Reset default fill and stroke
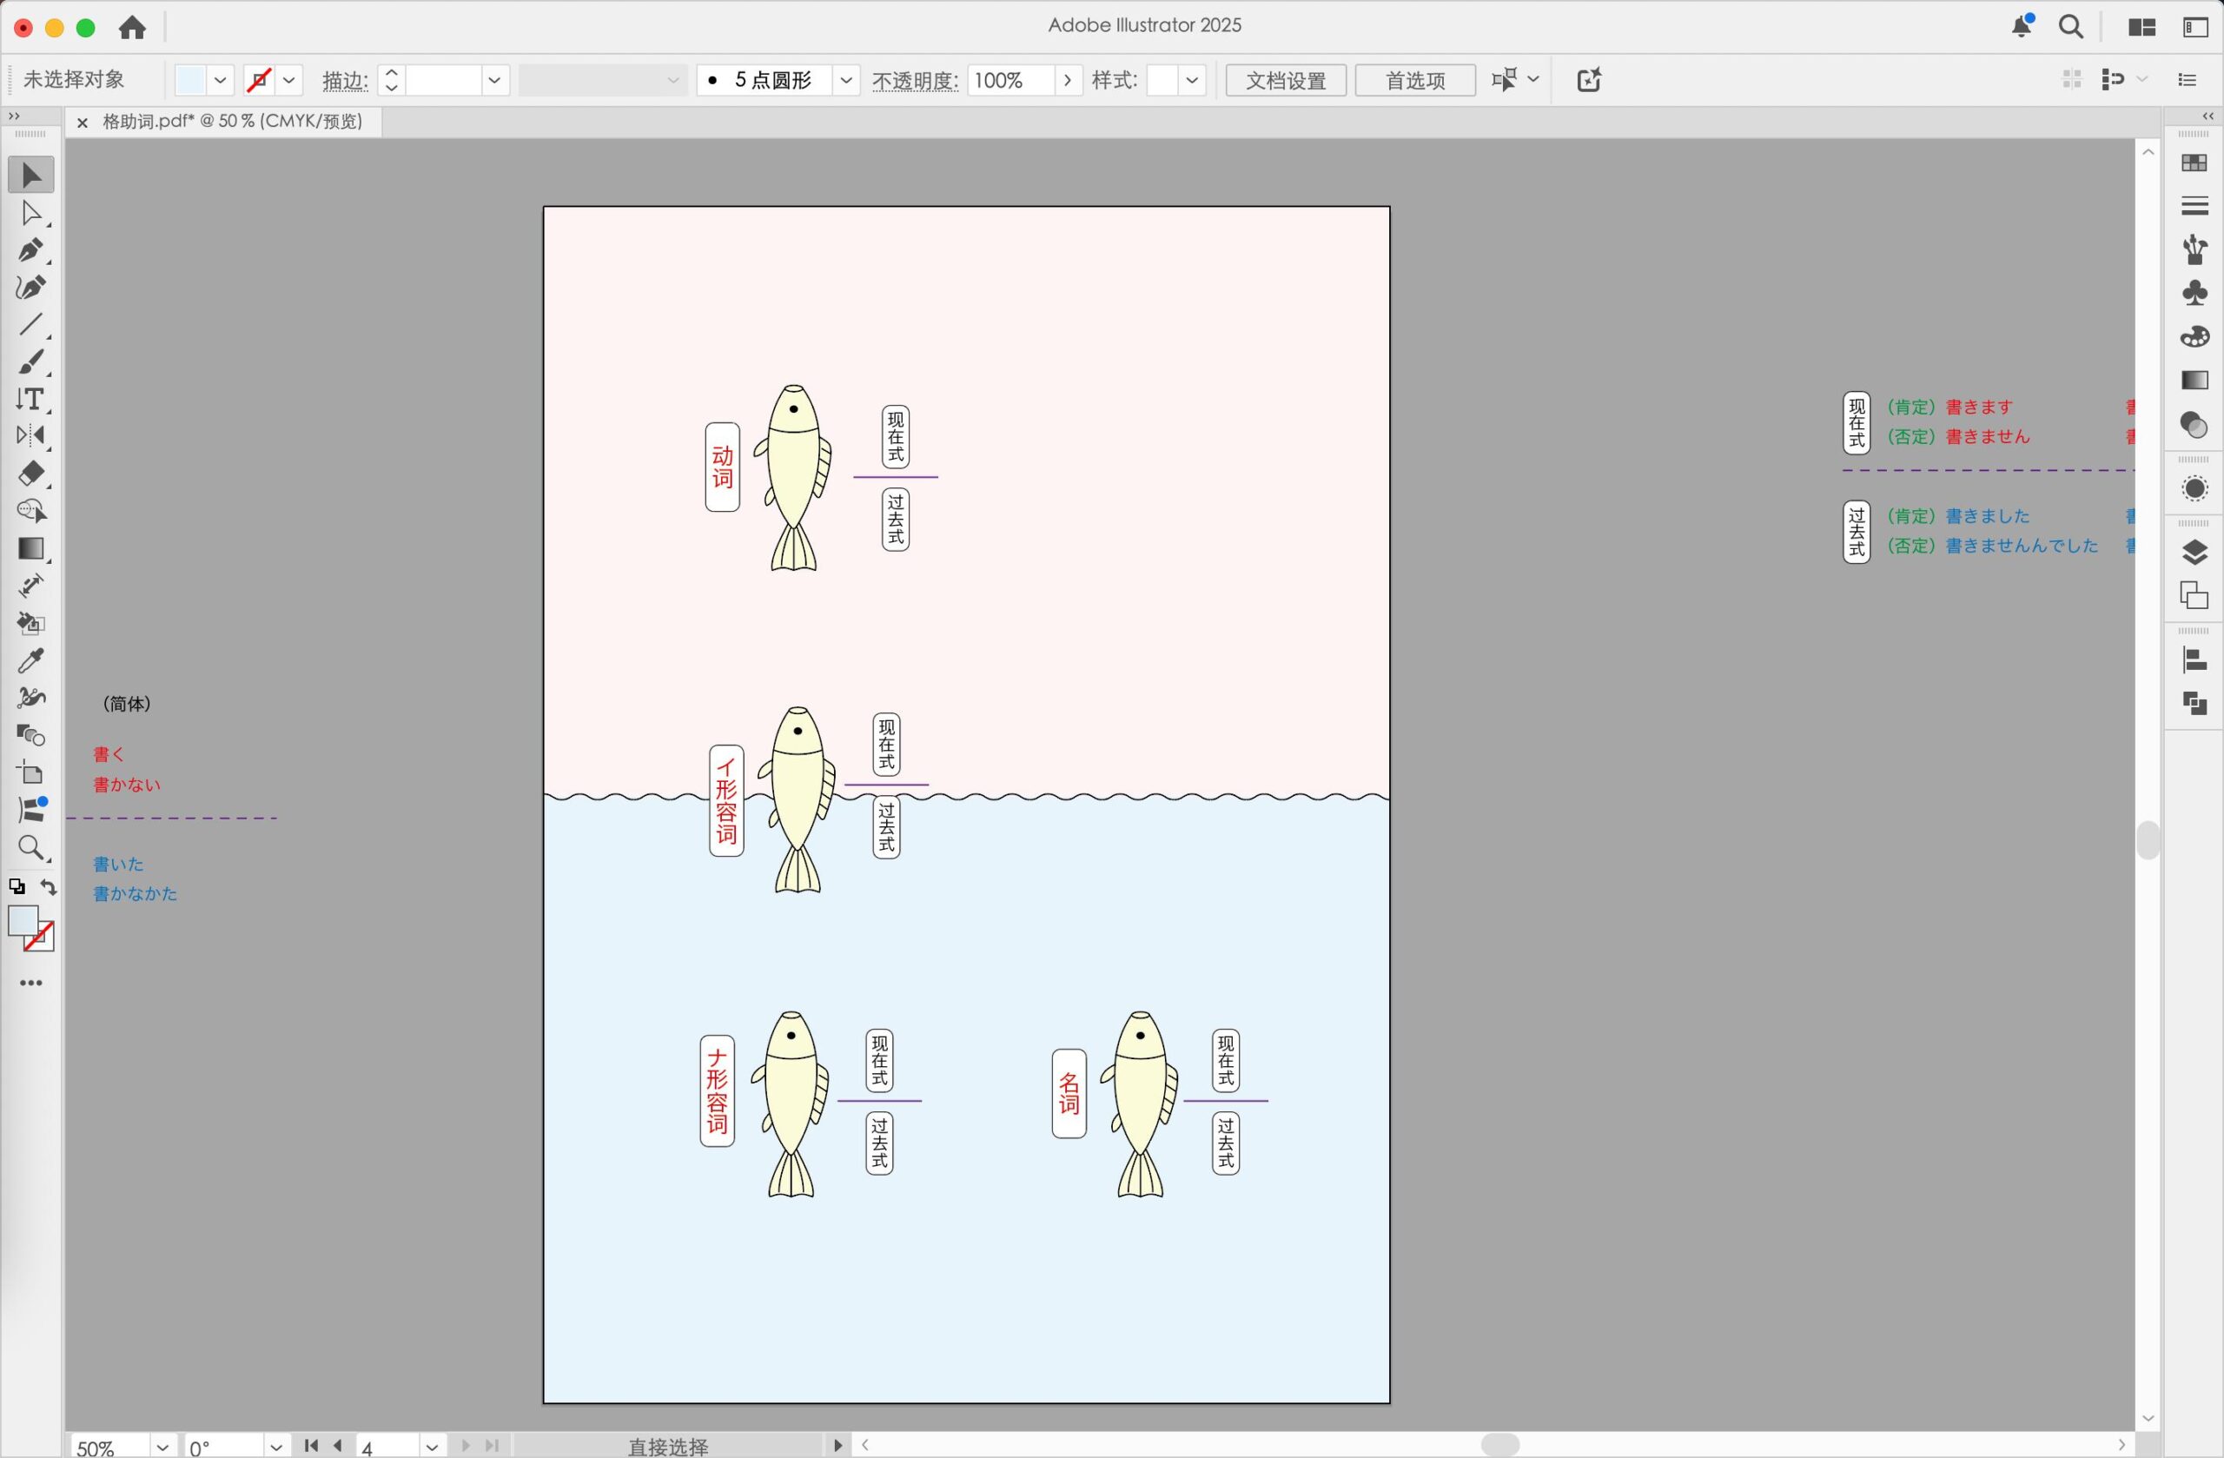2224x1458 pixels. coord(17,887)
